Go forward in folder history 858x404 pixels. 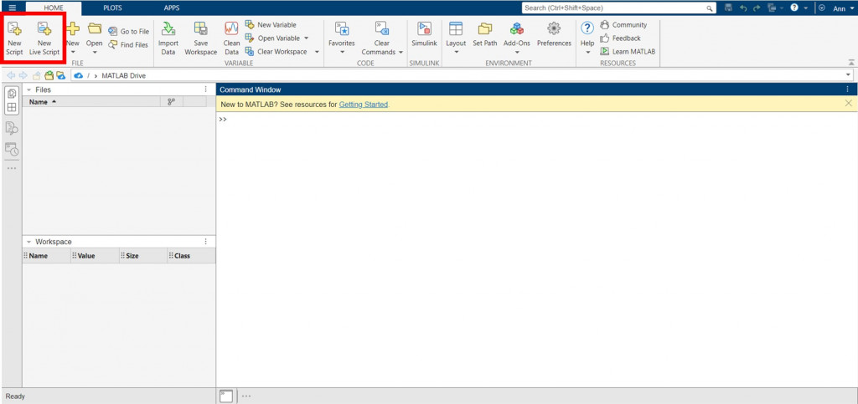coord(23,75)
